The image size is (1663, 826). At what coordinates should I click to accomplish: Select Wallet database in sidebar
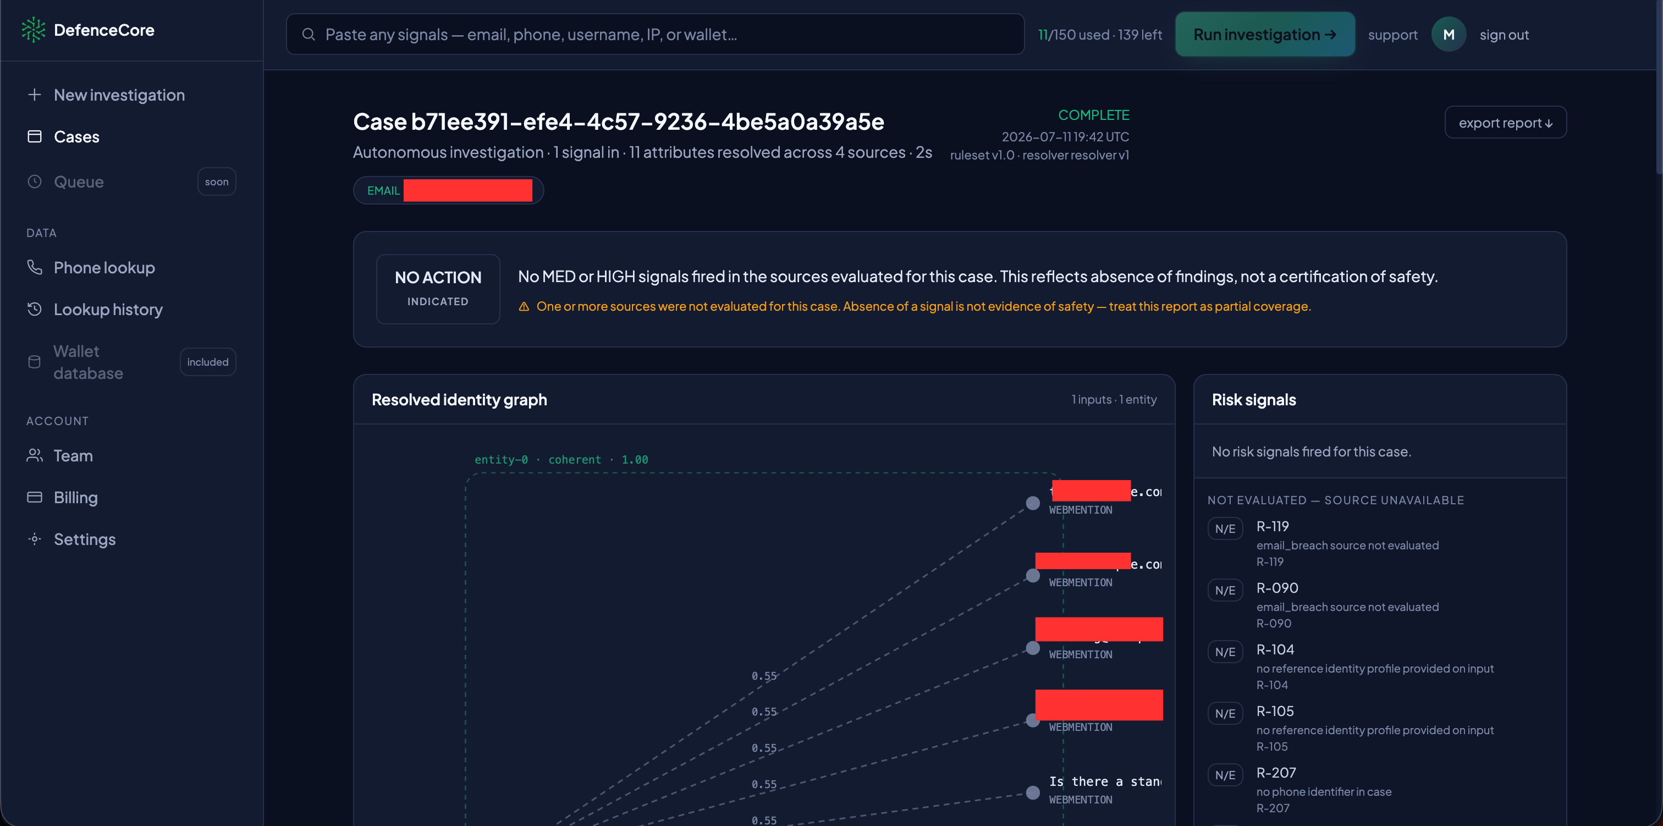(131, 362)
